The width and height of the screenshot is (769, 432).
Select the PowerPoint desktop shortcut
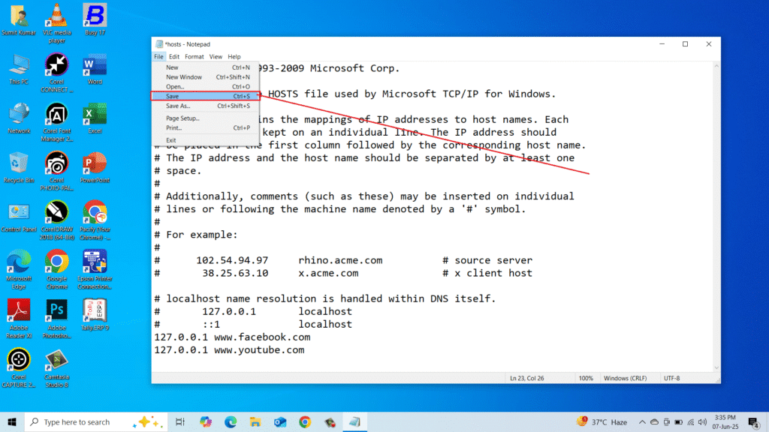pos(95,167)
